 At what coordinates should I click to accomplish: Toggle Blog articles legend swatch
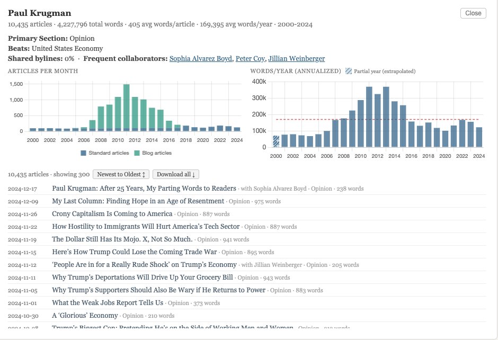coord(137,153)
